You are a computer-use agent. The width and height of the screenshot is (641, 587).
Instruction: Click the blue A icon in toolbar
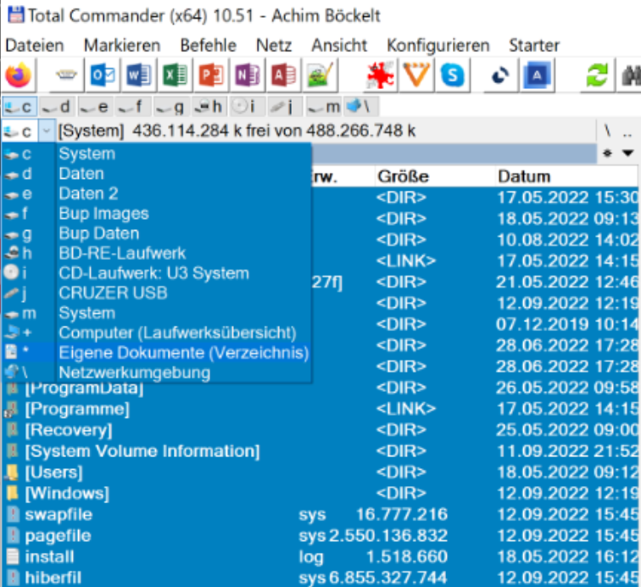[x=537, y=75]
